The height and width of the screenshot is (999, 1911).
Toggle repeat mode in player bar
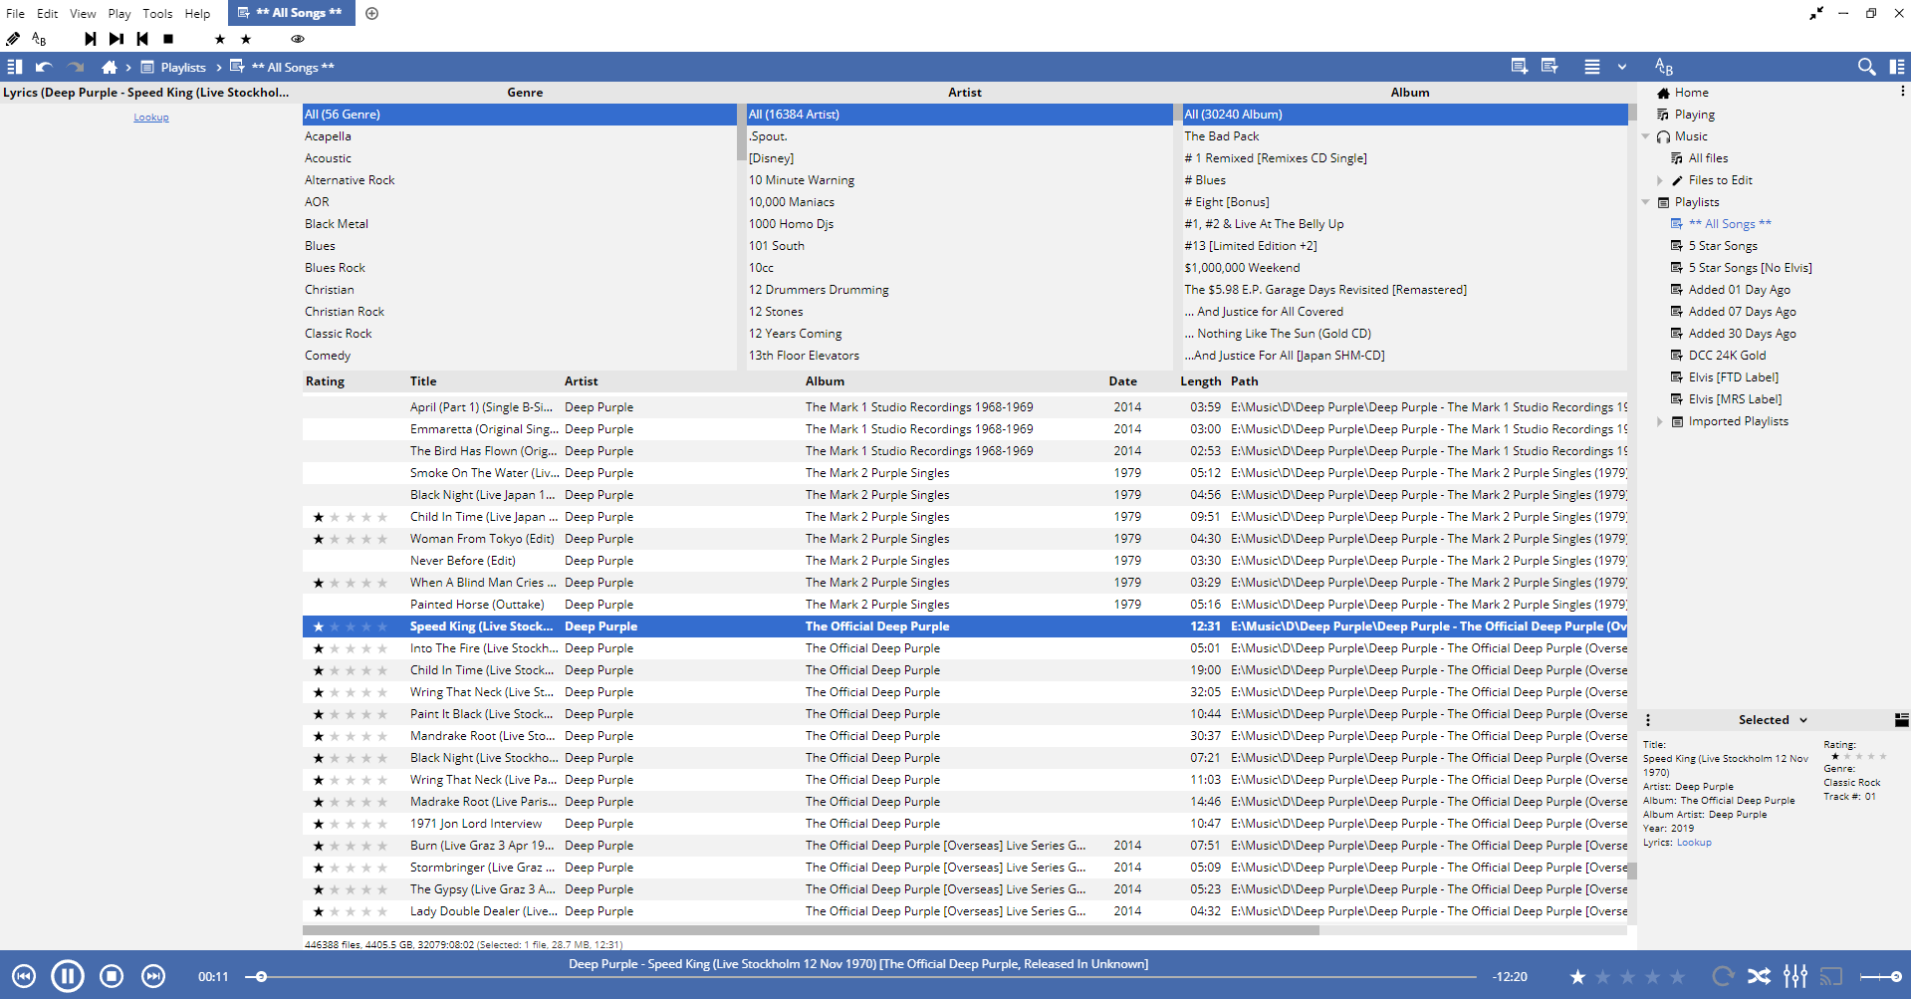[x=1723, y=976]
